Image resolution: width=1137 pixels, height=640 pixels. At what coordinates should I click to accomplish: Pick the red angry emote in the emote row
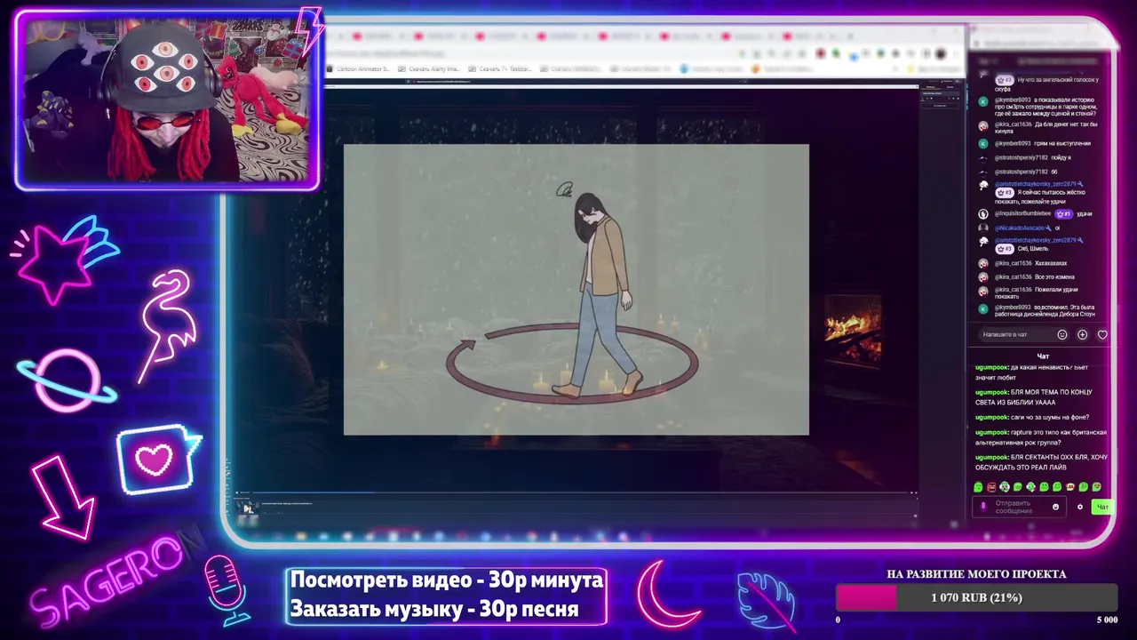[991, 487]
